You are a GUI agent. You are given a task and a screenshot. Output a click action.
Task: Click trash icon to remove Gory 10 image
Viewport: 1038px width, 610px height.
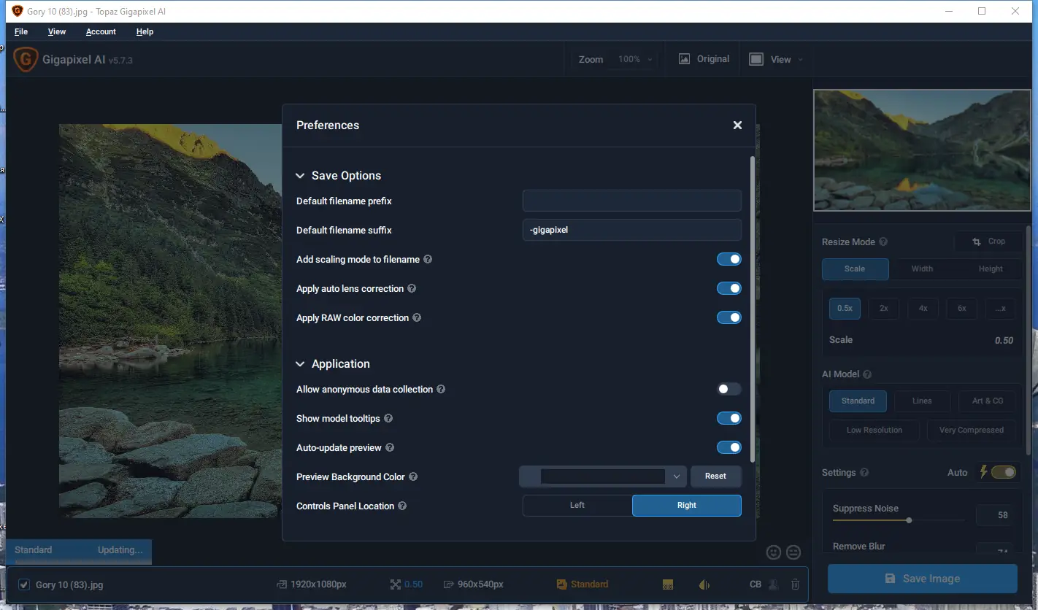(796, 584)
